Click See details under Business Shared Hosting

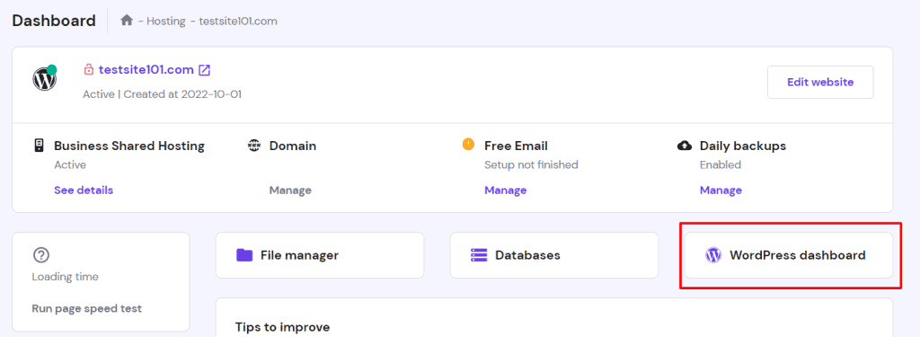tap(84, 191)
